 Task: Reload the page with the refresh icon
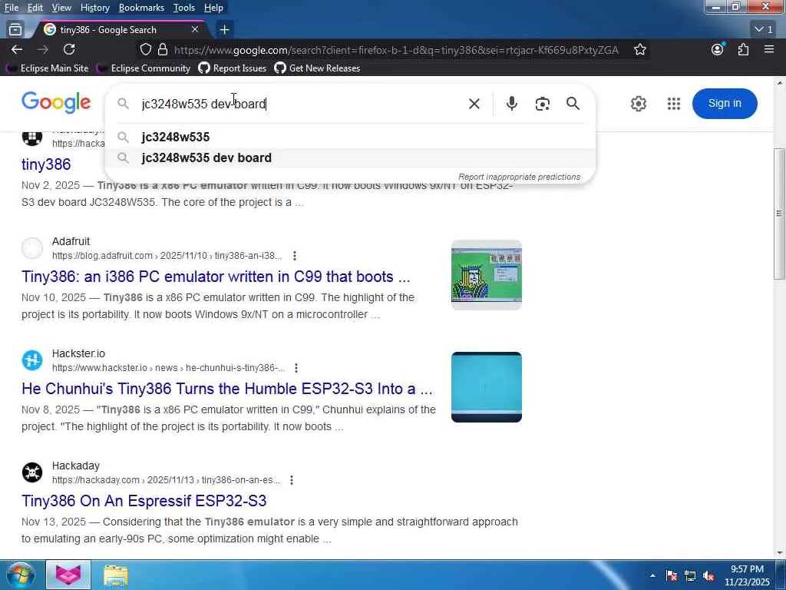pyautogui.click(x=69, y=49)
